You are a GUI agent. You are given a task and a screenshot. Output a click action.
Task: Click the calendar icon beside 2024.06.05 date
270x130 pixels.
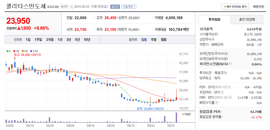[x=71, y=7]
